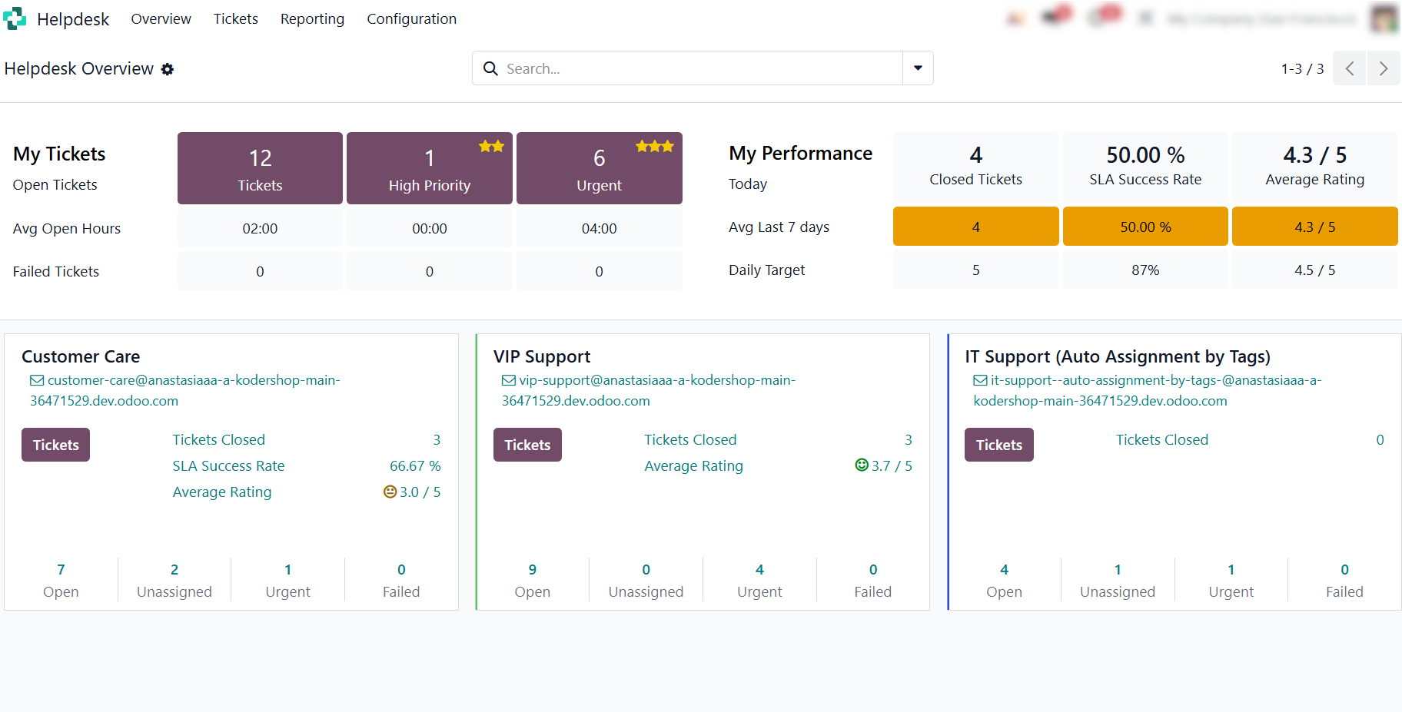Click the search magnifier icon

pos(490,68)
